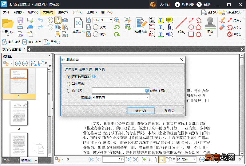Click the 高级查找(S) button

[230, 12]
